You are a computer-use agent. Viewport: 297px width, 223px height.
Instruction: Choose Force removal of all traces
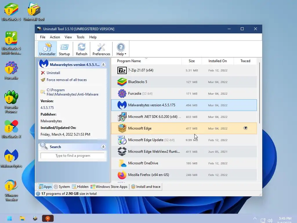66,80
